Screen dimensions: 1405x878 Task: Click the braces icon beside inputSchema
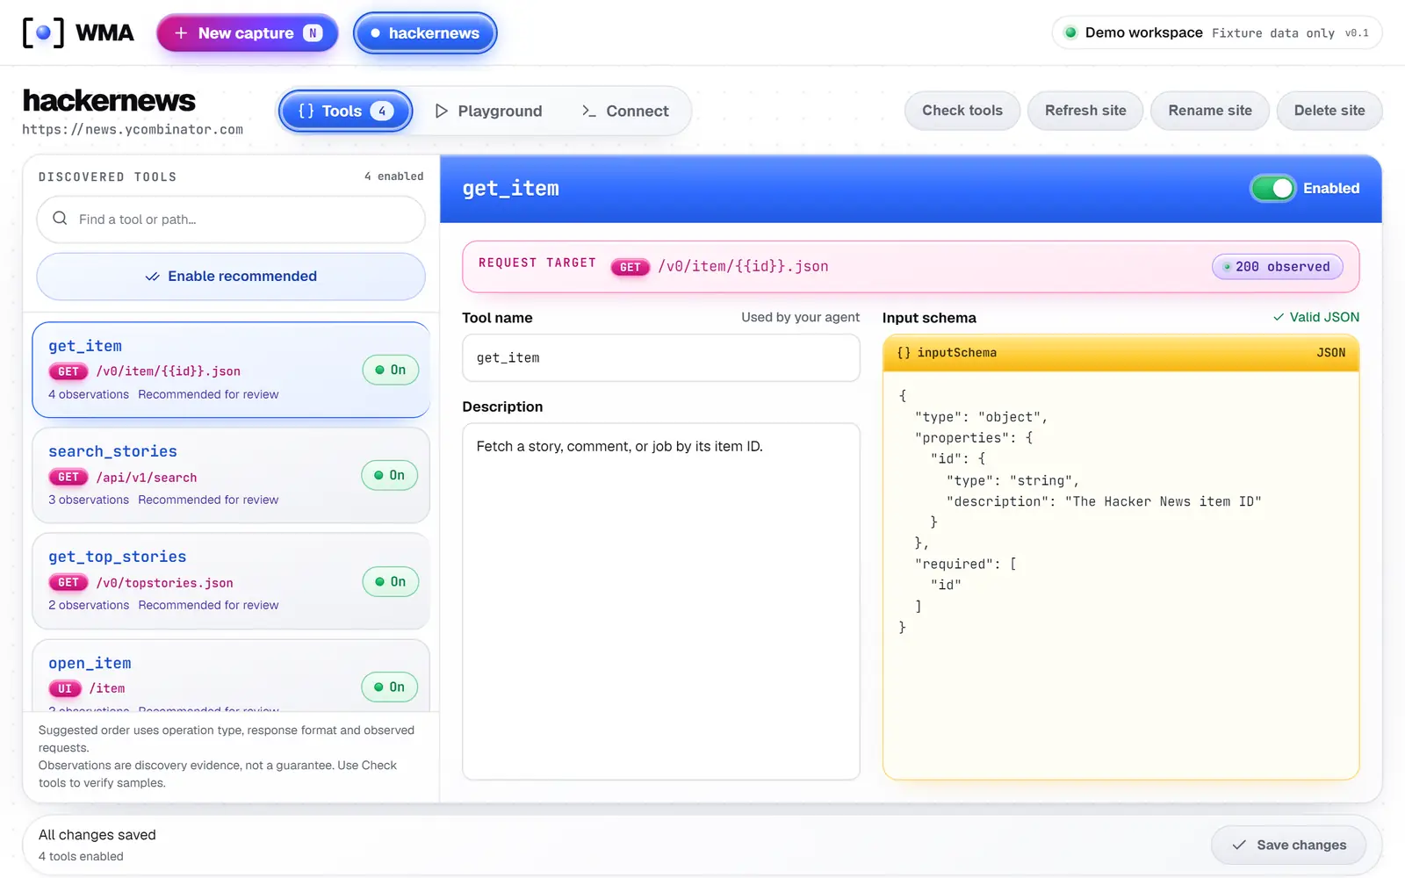click(x=904, y=352)
